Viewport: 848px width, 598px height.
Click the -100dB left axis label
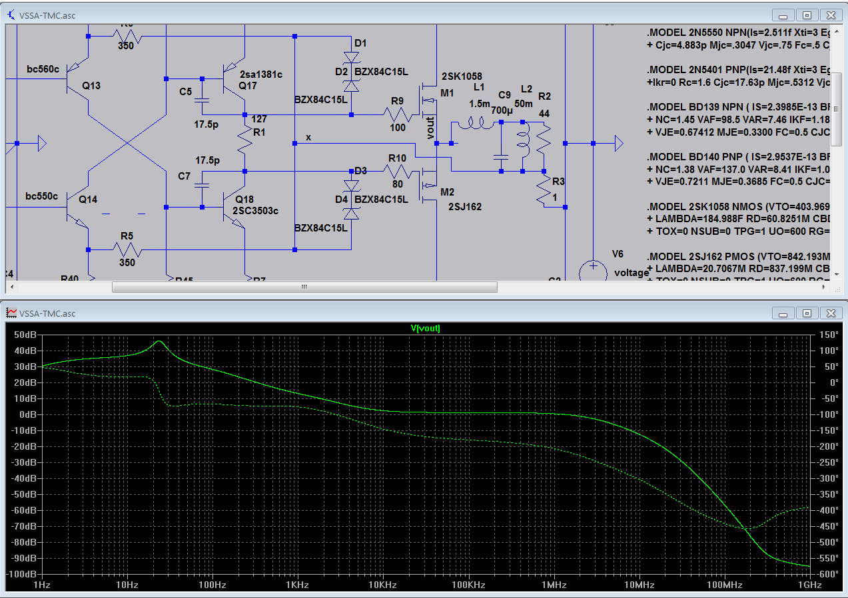pyautogui.click(x=21, y=574)
